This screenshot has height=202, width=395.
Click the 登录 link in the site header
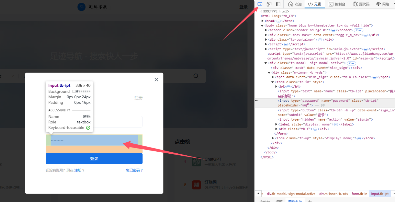click(243, 7)
